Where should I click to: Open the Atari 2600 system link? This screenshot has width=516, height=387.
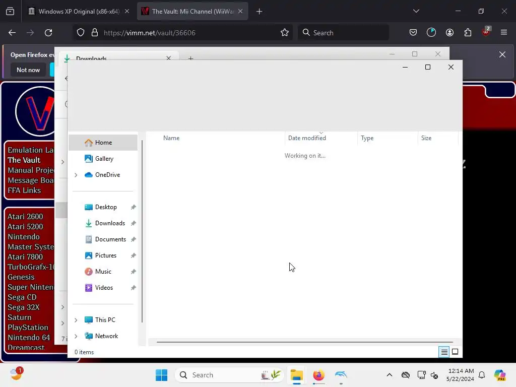pyautogui.click(x=25, y=217)
